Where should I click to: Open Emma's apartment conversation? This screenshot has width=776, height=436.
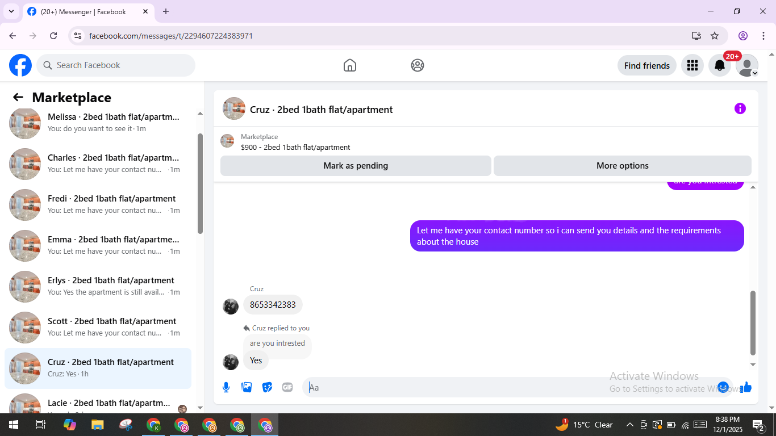coord(98,245)
